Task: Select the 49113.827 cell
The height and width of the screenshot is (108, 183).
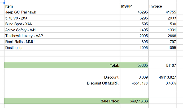Action: tap(163, 77)
